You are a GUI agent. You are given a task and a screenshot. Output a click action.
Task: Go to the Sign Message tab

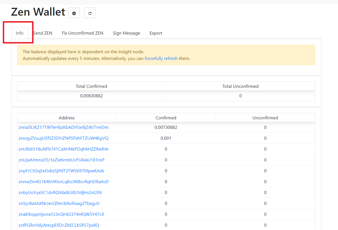click(x=126, y=33)
